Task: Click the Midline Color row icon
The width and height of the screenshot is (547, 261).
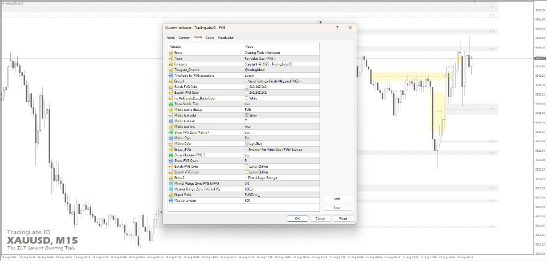Action: (171, 143)
